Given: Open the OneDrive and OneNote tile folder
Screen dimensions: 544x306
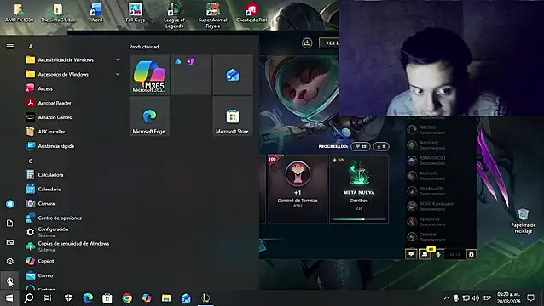Looking at the screenshot, I should tap(191, 75).
